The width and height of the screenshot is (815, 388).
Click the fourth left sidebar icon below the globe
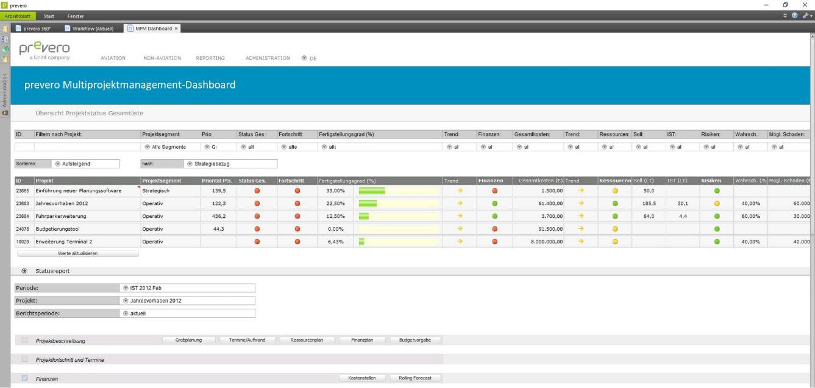tap(5, 59)
